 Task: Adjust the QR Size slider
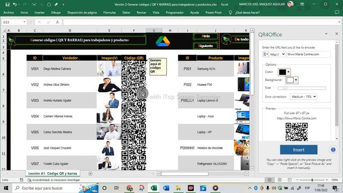click(x=302, y=88)
